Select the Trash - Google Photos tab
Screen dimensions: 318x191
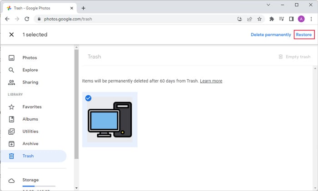pyautogui.click(x=40, y=8)
